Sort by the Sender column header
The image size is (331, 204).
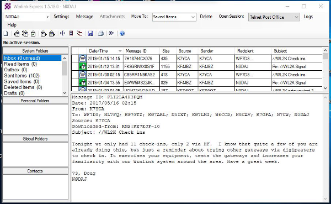[x=216, y=51]
